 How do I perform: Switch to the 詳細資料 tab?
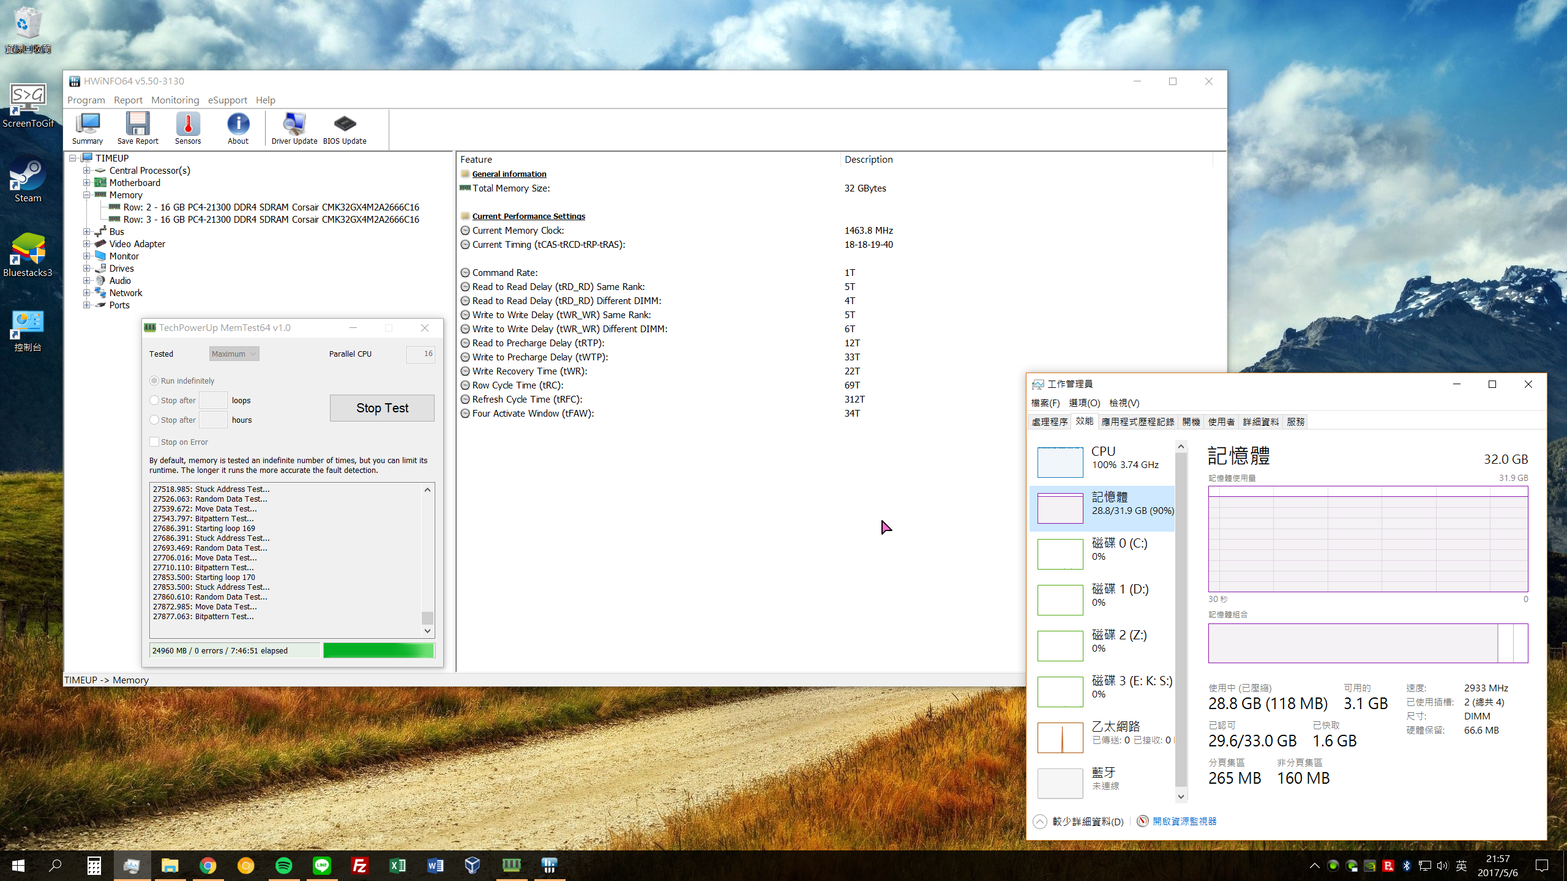click(1260, 422)
